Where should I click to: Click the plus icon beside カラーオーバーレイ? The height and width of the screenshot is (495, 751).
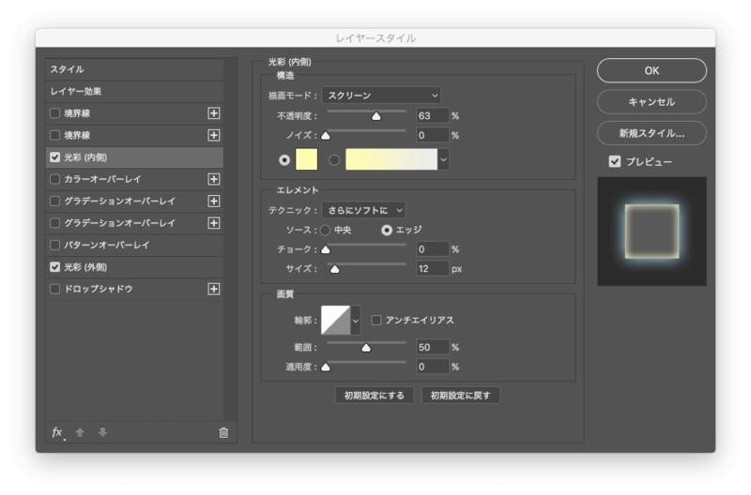coord(214,179)
